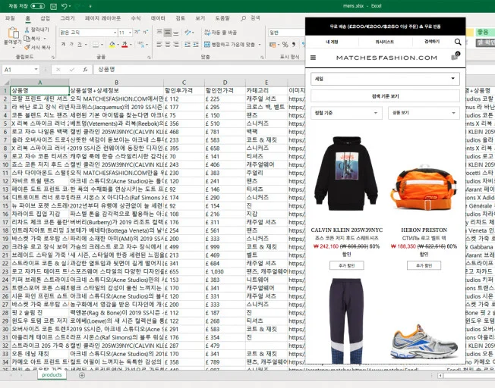Open the Quick Access Toolbar customize arrow
Viewport: 495px width, 388px height.
[x=90, y=6]
